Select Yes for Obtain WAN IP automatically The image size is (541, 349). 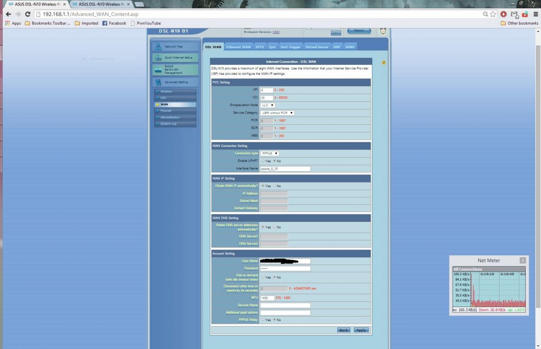pos(262,186)
